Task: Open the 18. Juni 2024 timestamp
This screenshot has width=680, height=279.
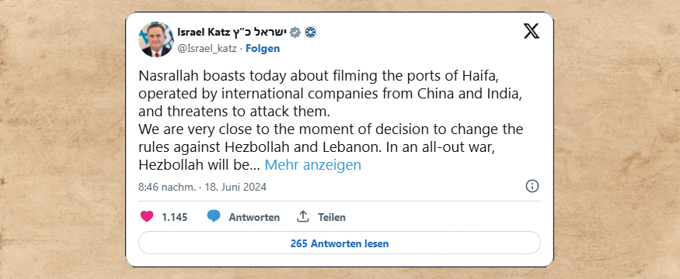Action: [x=235, y=187]
